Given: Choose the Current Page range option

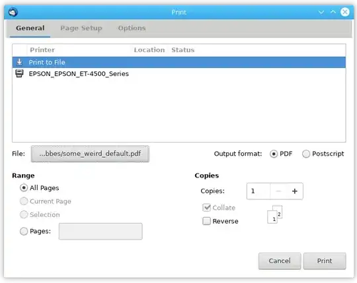Looking at the screenshot, I should [x=24, y=201].
